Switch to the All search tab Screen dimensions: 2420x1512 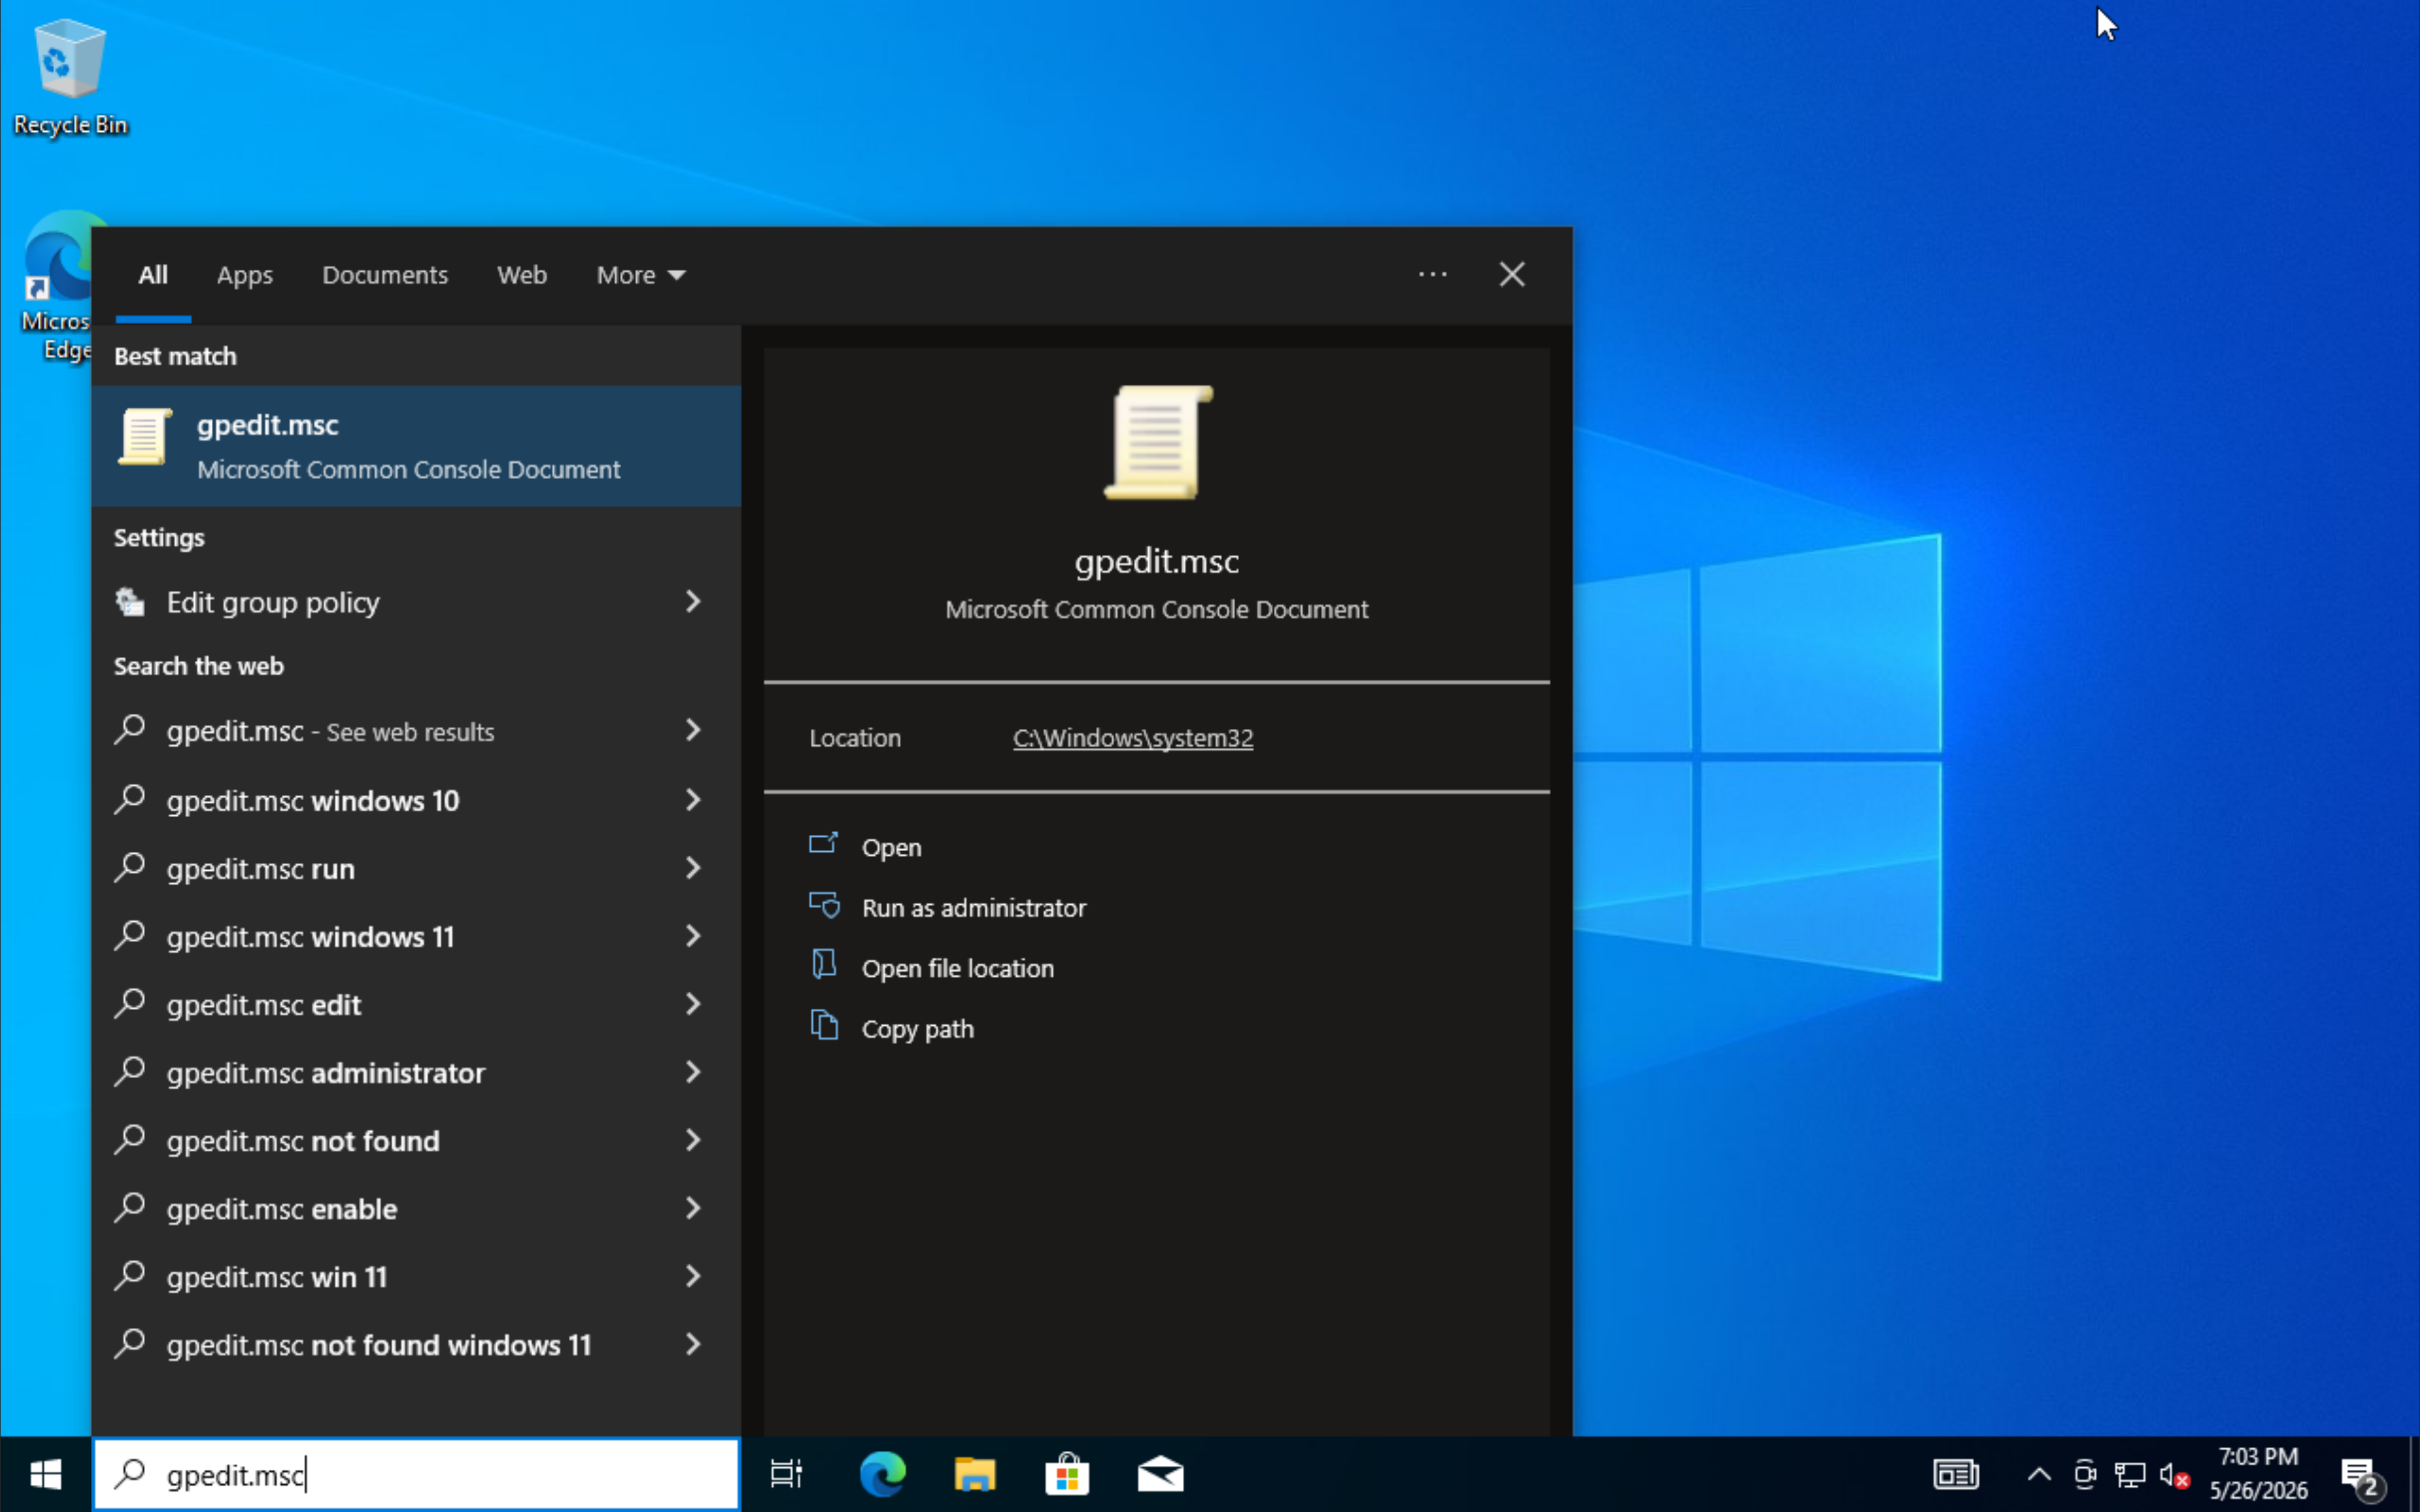[x=153, y=275]
